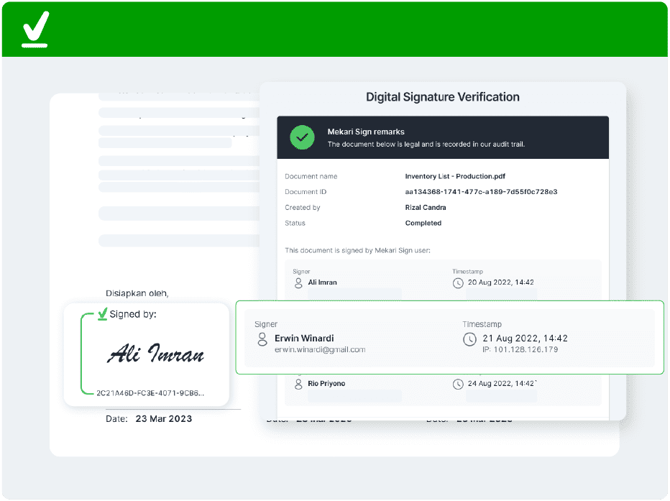This screenshot has height=501, width=670.
Task: Click the Disiapkan oleh text
Action: coord(137,293)
